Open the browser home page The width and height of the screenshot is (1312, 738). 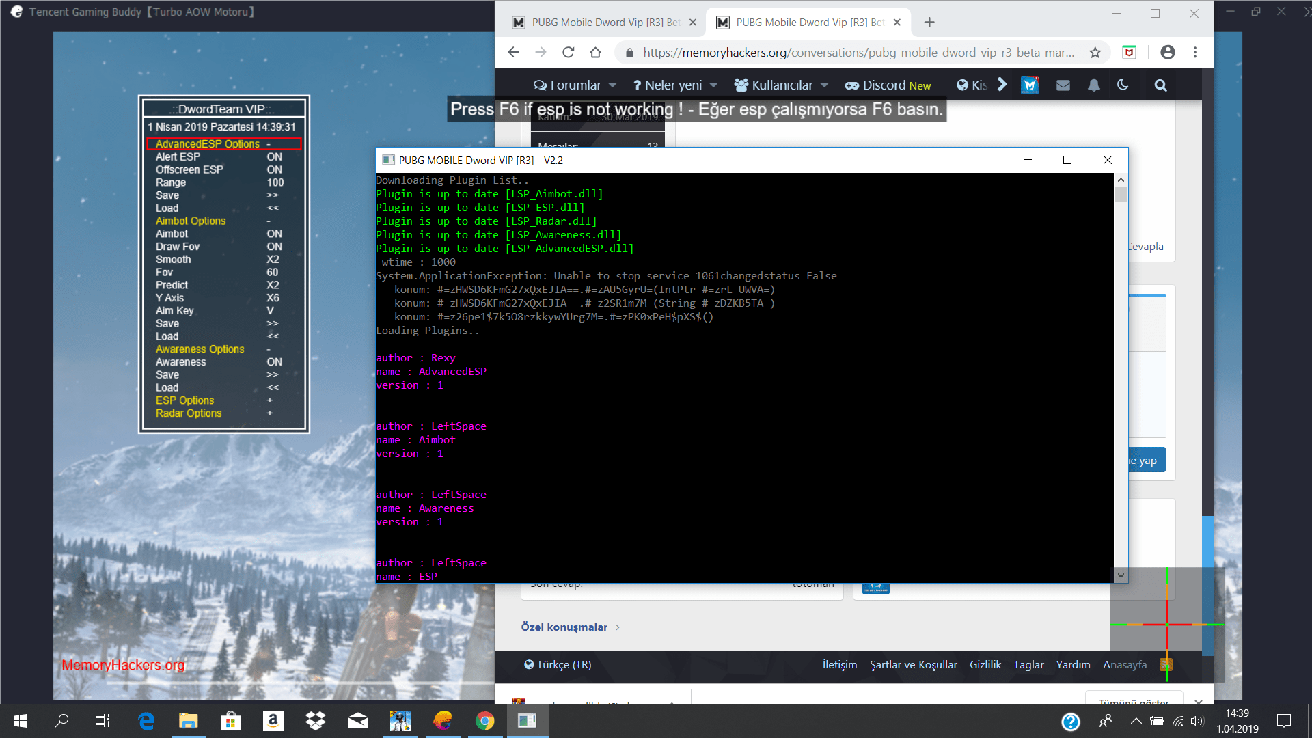(x=595, y=53)
